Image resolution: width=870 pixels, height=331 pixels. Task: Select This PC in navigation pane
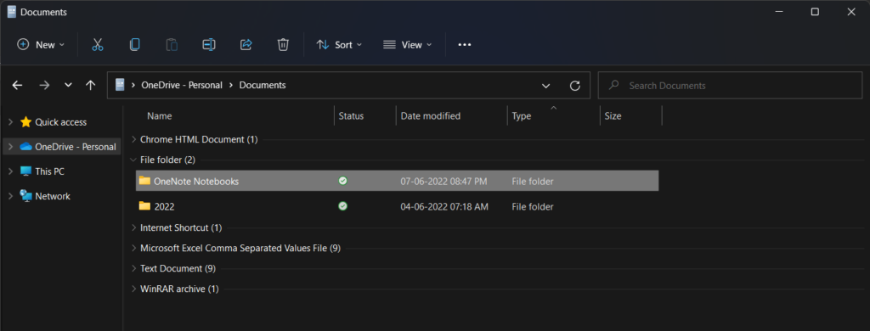tap(50, 171)
